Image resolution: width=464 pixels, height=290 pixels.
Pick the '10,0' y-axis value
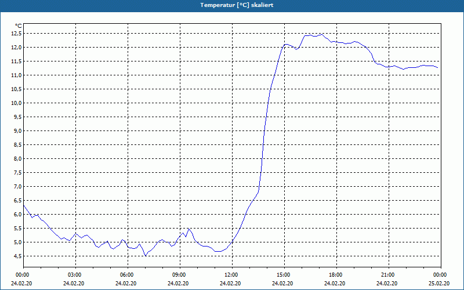click(16, 103)
